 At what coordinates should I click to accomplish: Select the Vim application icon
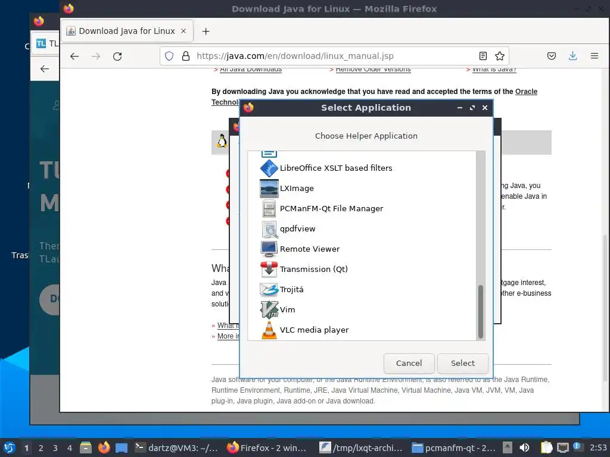pos(269,309)
